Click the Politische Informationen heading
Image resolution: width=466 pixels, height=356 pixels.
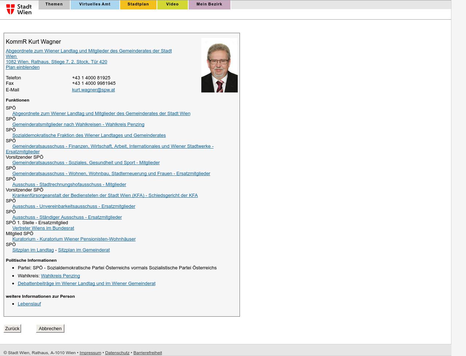click(31, 260)
